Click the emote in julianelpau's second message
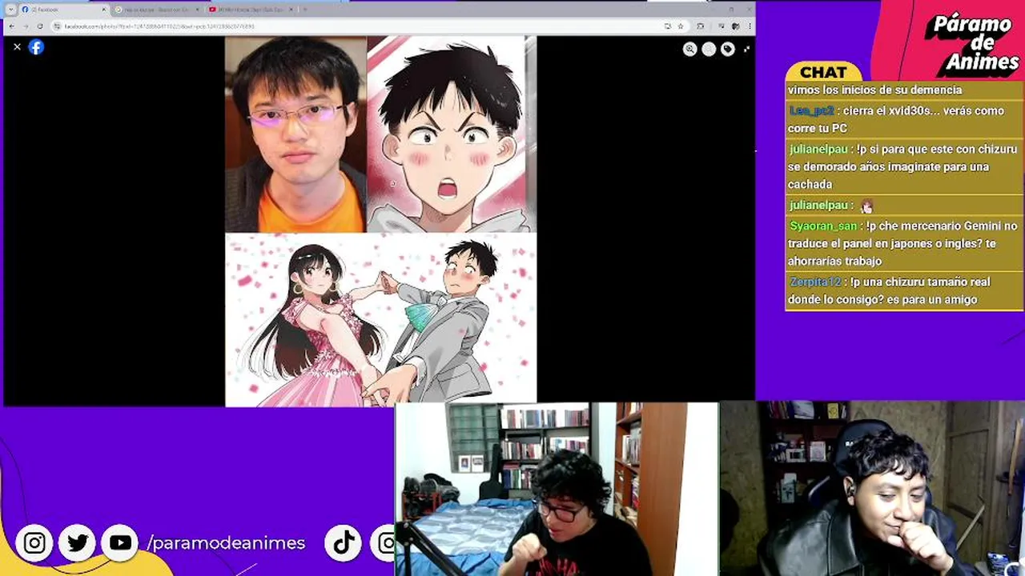The width and height of the screenshot is (1025, 576). 866,206
